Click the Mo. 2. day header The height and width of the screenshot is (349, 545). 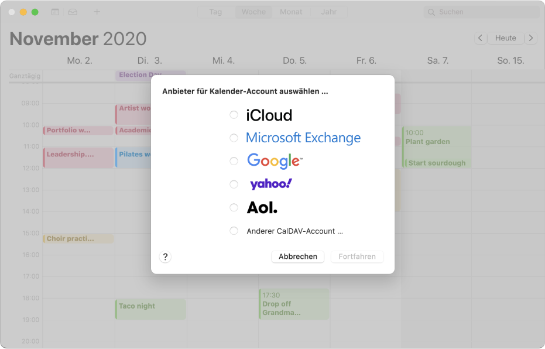pos(80,60)
